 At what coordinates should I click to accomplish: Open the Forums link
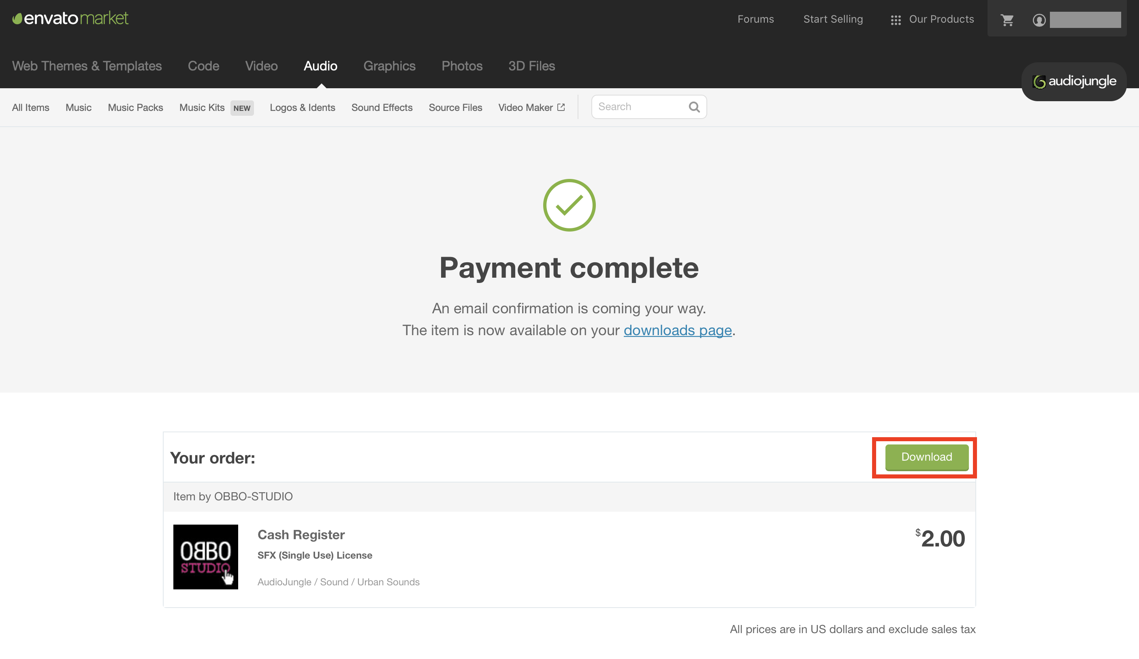tap(755, 19)
